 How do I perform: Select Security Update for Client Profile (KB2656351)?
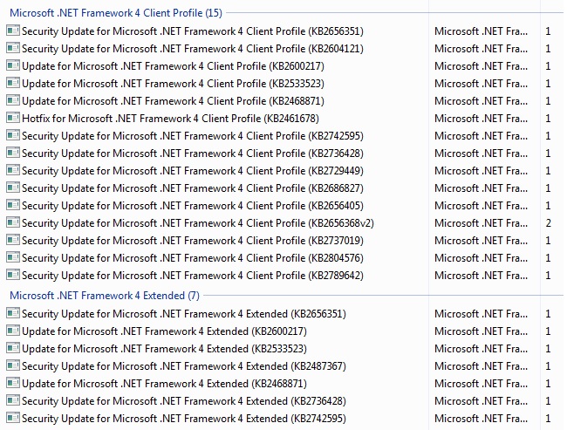(193, 31)
